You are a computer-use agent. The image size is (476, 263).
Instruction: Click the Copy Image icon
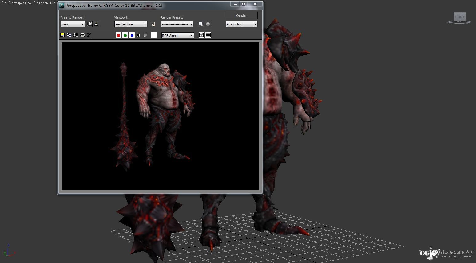(x=69, y=35)
